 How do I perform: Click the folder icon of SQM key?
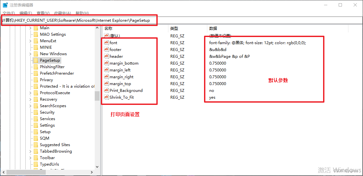(35, 138)
